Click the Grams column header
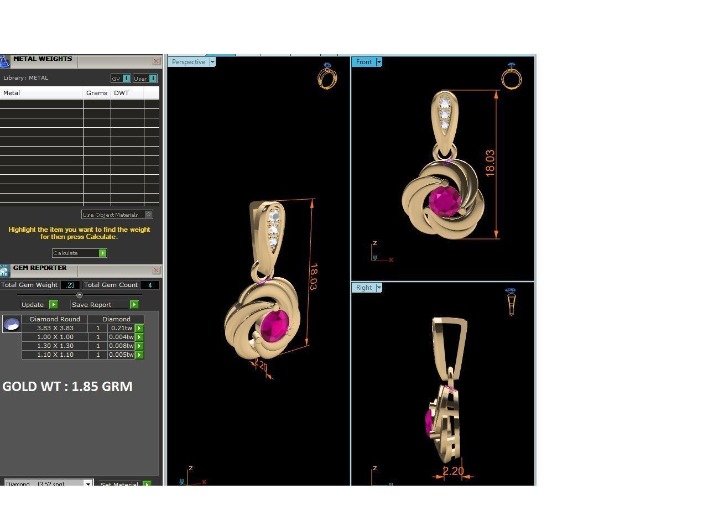The height and width of the screenshot is (531, 708). point(97,93)
